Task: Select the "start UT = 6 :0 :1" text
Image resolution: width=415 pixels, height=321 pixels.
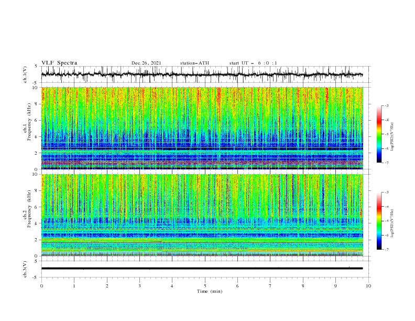Action: pos(253,63)
